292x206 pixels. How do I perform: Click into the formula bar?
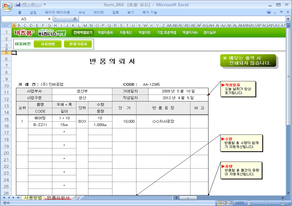click(x=182, y=19)
